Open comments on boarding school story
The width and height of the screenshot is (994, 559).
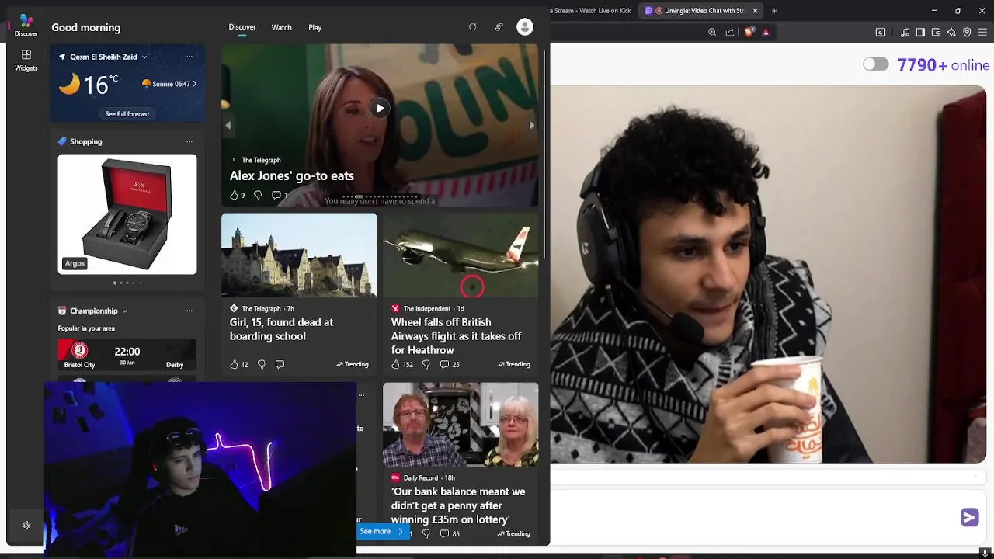[x=280, y=364]
